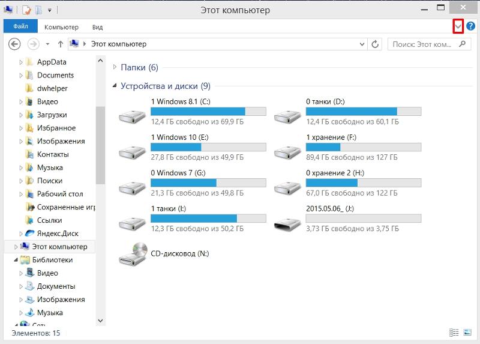Click the Forward navigation arrow
Screen dimensions: 480x344
tap(34, 44)
